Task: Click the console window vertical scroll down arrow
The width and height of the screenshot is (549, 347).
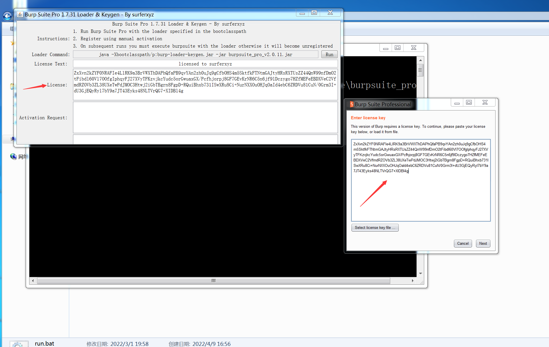Action: click(x=420, y=273)
